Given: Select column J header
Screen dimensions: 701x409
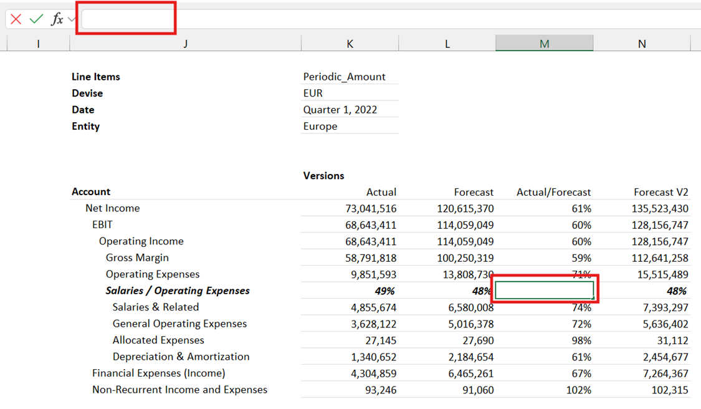Looking at the screenshot, I should (185, 43).
